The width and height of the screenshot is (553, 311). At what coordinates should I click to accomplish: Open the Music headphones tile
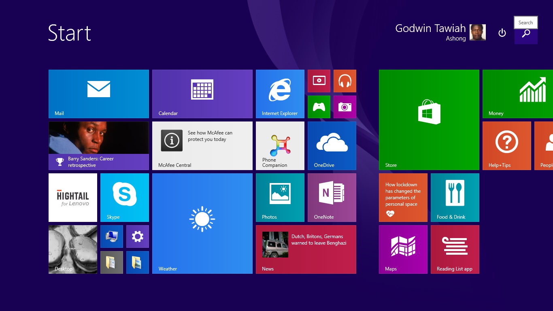pyautogui.click(x=345, y=81)
